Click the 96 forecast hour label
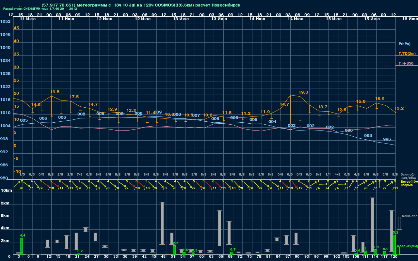The height and width of the screenshot is (261, 418). (x=316, y=257)
